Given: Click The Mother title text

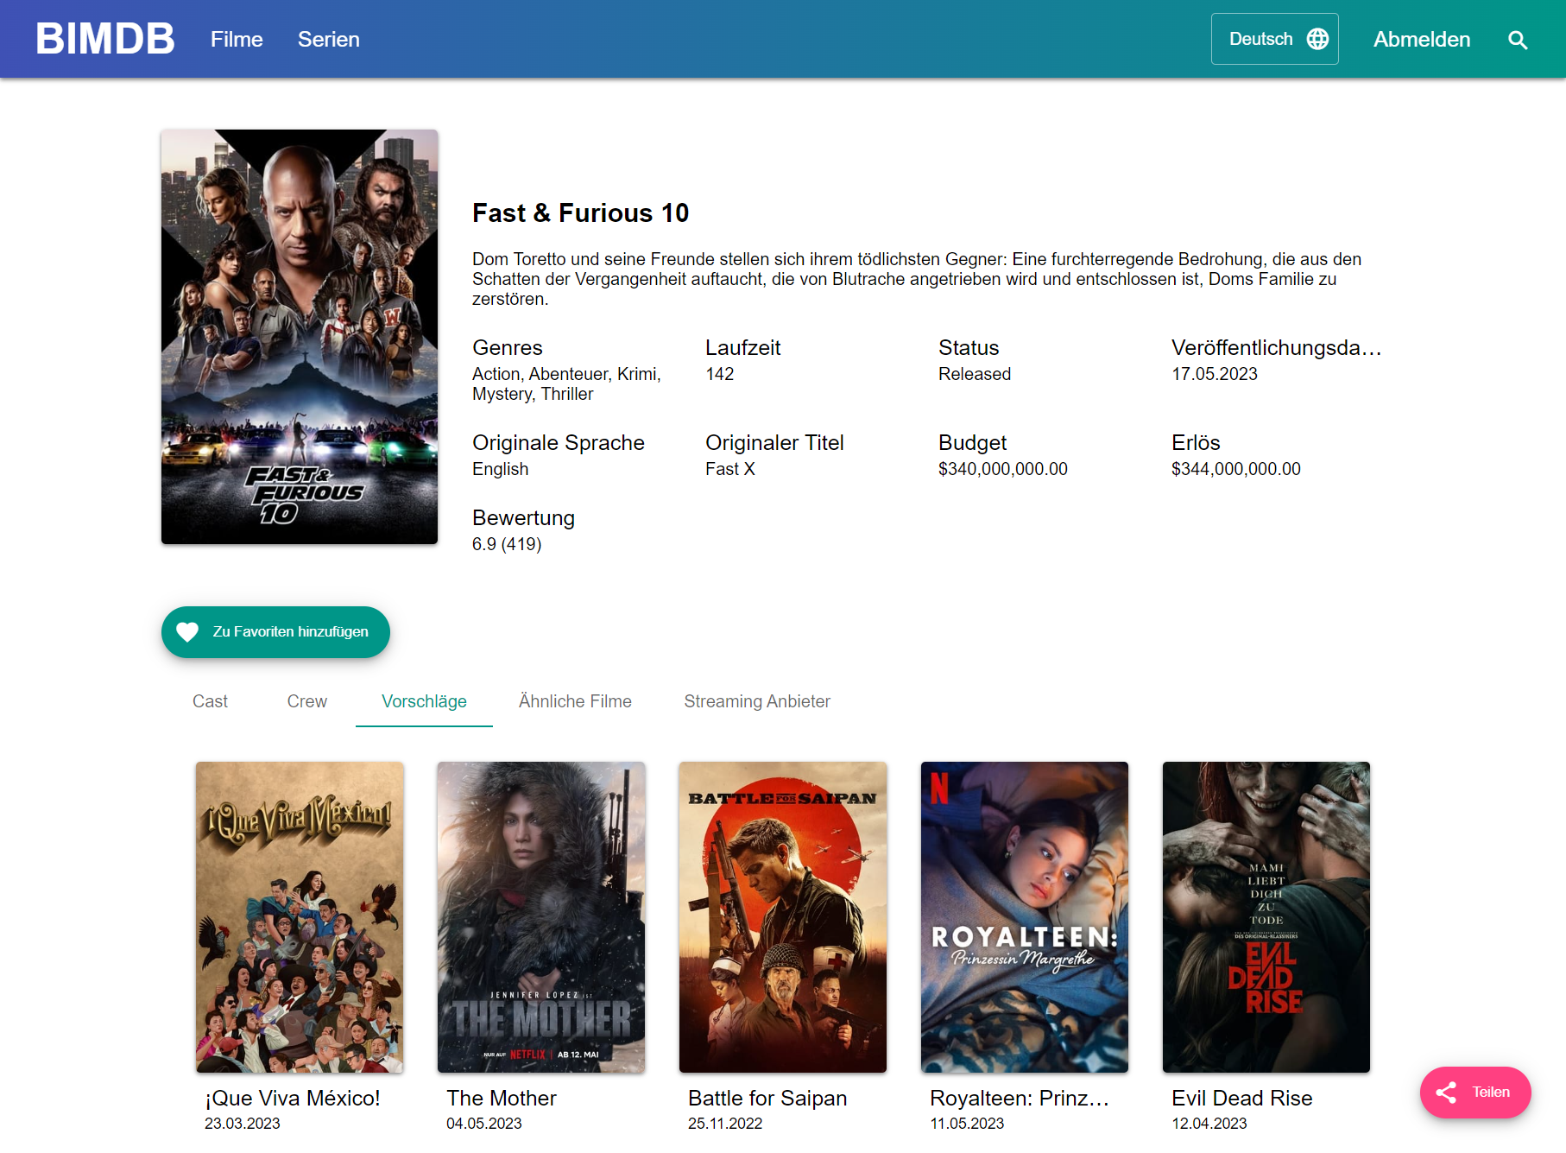Looking at the screenshot, I should point(502,1099).
